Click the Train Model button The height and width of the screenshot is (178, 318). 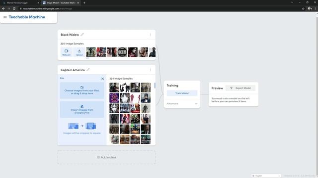(x=182, y=93)
